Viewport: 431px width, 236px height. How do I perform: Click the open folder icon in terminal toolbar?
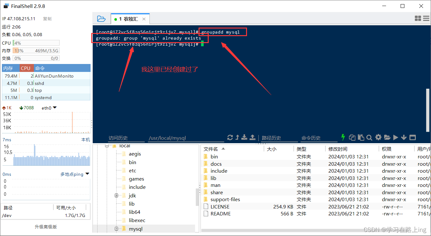[x=387, y=137]
